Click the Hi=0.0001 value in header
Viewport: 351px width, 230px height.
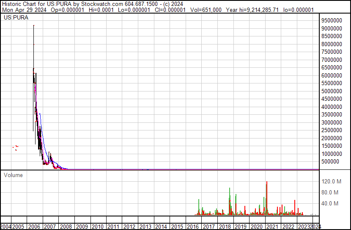coord(101,10)
